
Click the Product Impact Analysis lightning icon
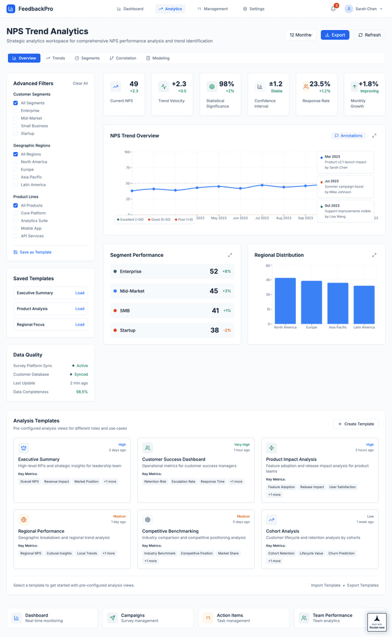(x=272, y=448)
